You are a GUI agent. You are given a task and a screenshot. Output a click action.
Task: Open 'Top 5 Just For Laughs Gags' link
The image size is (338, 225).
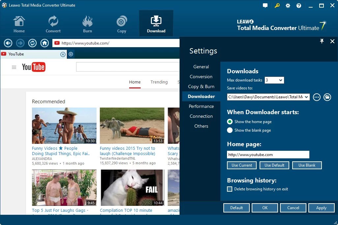[x=60, y=210]
